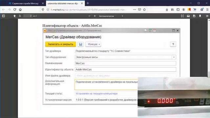Save page to Pocket
The width and height of the screenshot is (210, 118).
tap(139, 10)
